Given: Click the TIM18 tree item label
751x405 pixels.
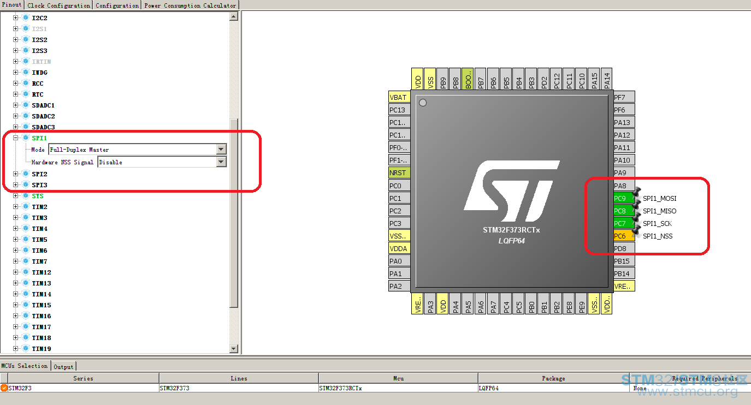Looking at the screenshot, I should 42,338.
